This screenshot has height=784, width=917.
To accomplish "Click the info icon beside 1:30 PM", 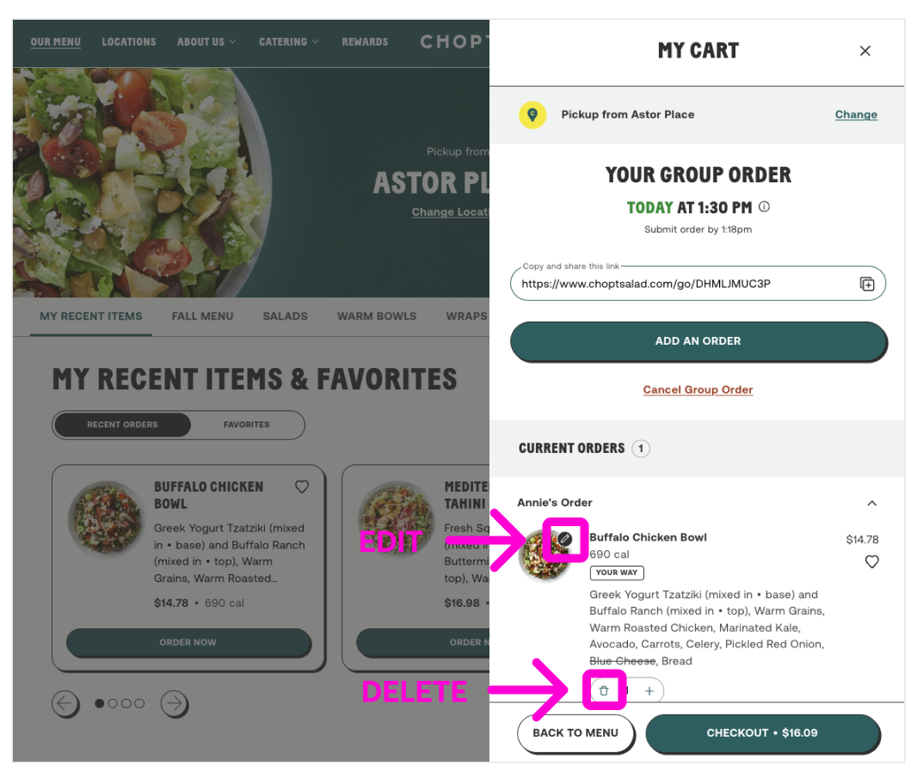I will (764, 207).
